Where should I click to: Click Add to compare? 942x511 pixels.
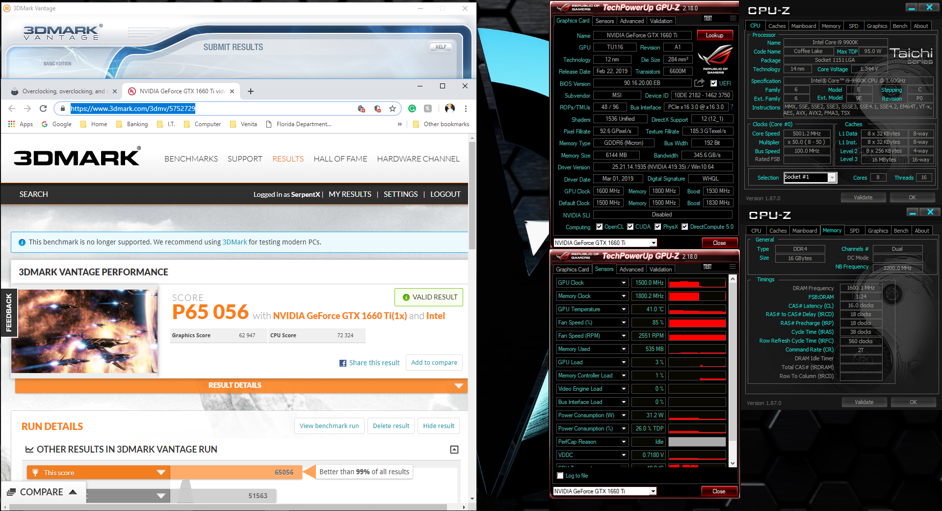pos(434,363)
